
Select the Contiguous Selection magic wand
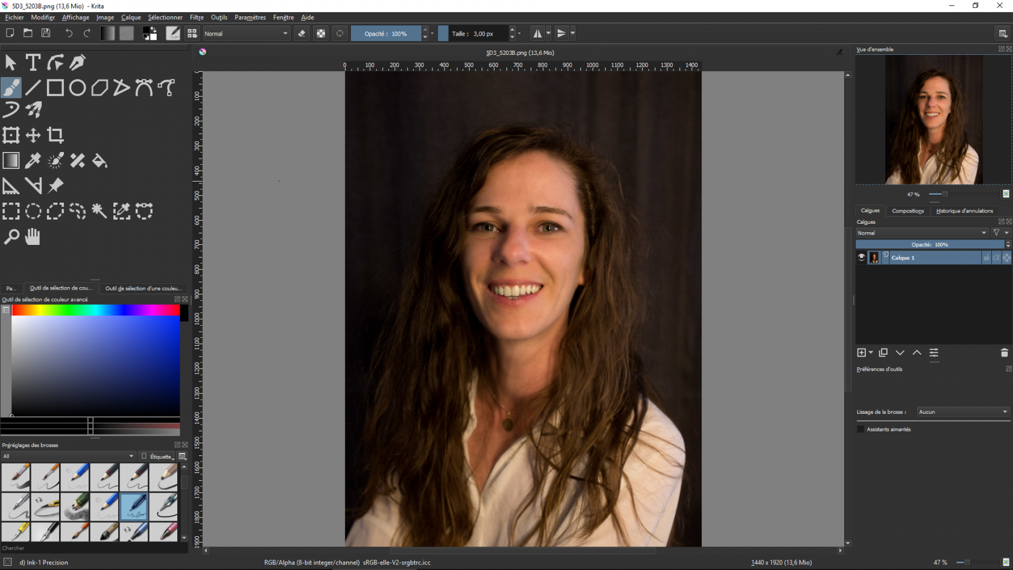tap(99, 211)
